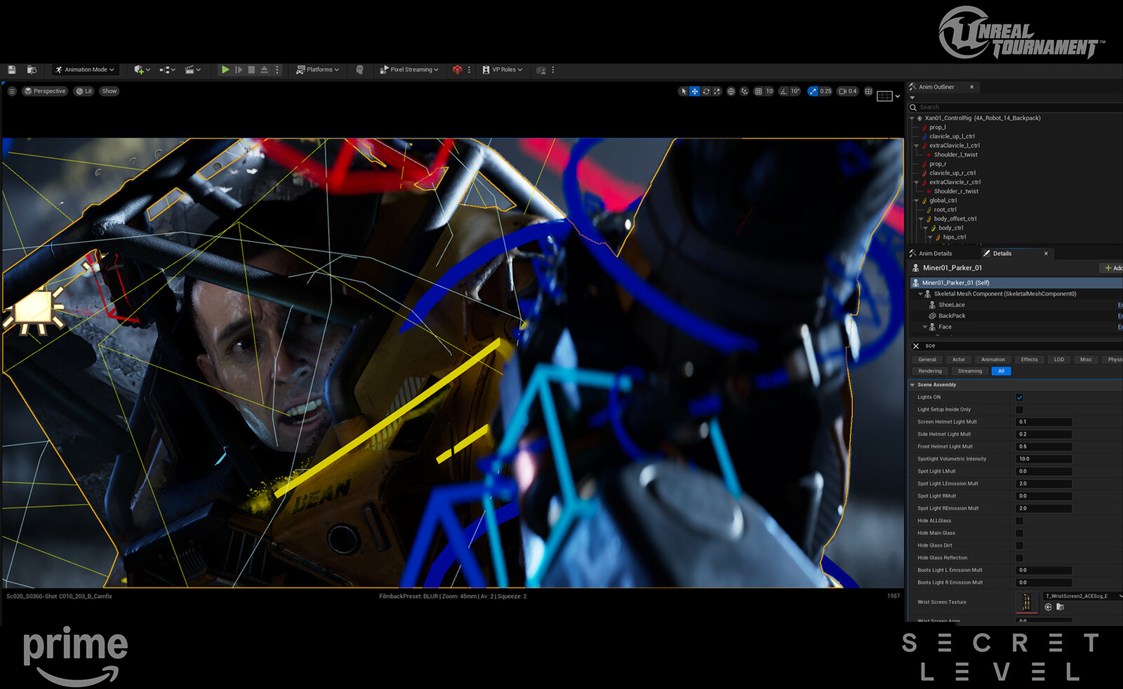The width and height of the screenshot is (1123, 689).
Task: Choose the Translate gizmo tool
Action: pyautogui.click(x=694, y=91)
